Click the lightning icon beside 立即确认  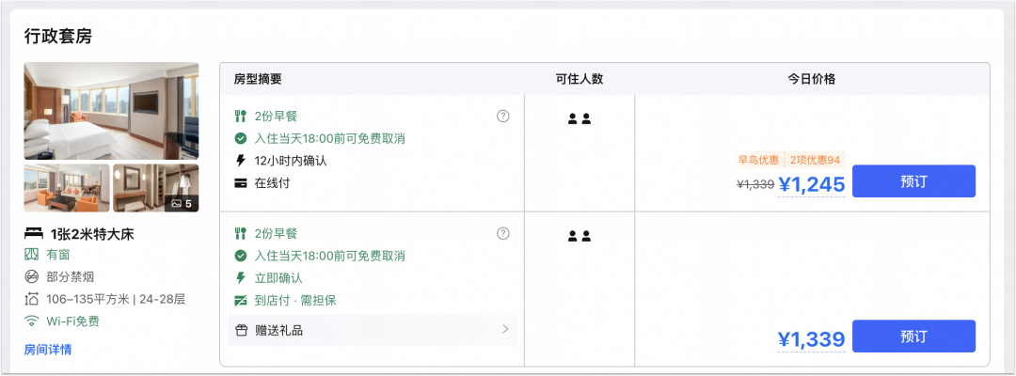[241, 278]
